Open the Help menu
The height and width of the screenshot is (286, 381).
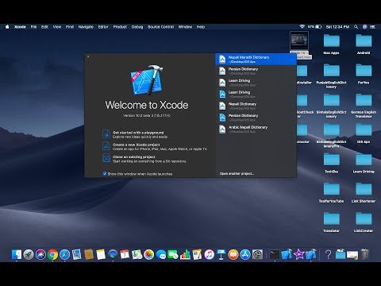pos(201,27)
